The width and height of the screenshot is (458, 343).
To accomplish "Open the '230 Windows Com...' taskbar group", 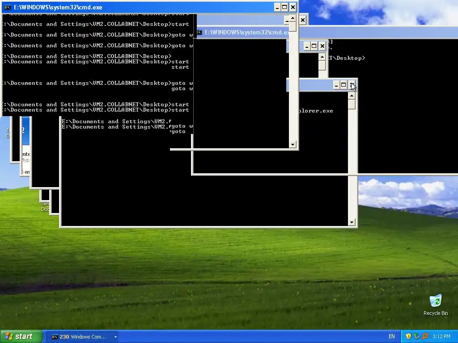I will [83, 337].
